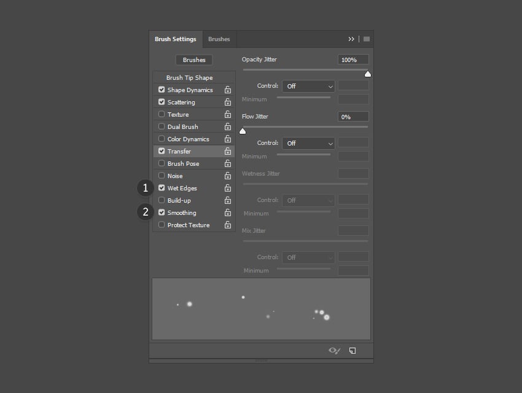Click the Brushes button
Screen dimensions: 522x393
pyautogui.click(x=193, y=60)
